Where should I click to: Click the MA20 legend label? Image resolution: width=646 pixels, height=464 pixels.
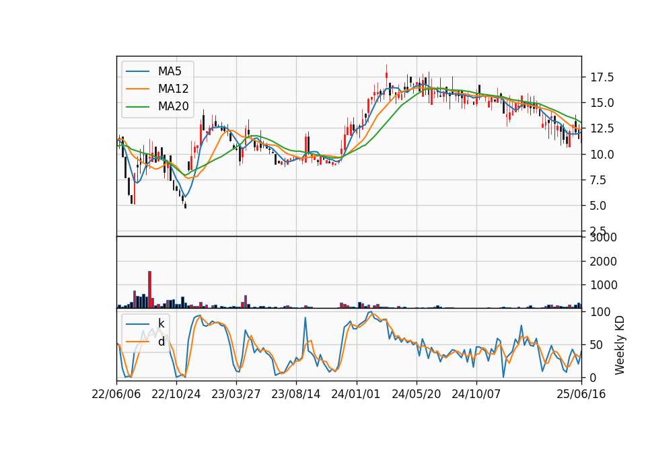(x=173, y=107)
